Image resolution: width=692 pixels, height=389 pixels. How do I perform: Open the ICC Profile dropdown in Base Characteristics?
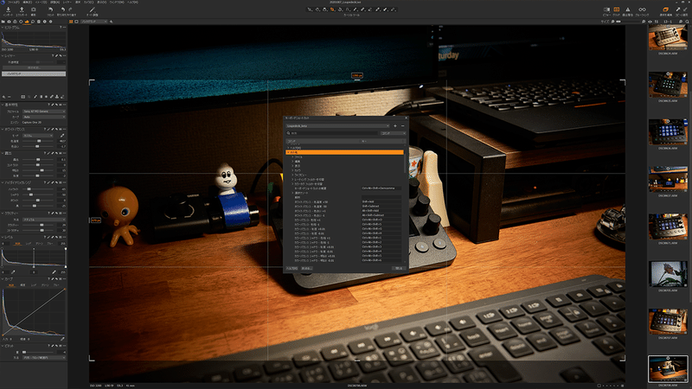tap(44, 112)
